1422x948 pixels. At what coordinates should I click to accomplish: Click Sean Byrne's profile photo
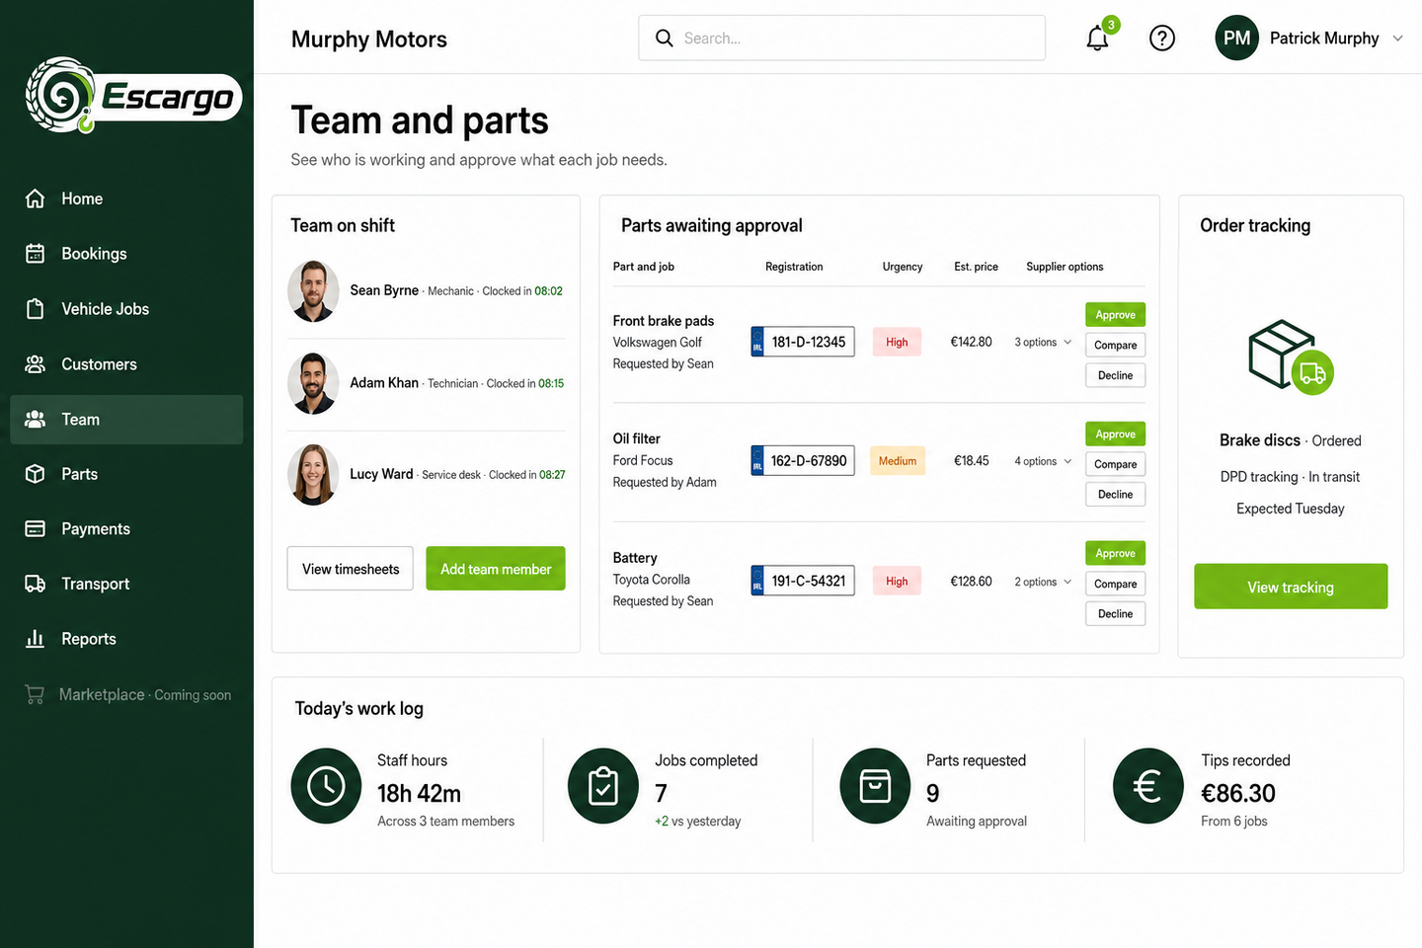click(313, 291)
